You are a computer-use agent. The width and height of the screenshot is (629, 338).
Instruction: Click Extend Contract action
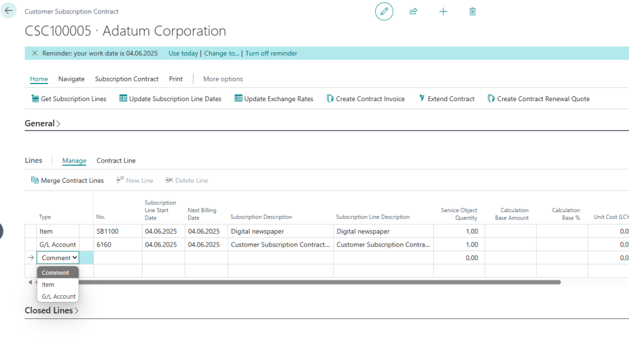point(447,99)
